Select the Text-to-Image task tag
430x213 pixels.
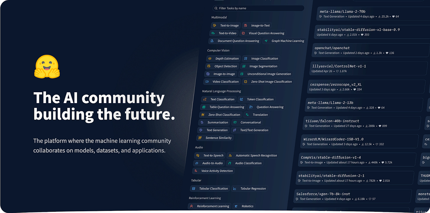(226, 26)
